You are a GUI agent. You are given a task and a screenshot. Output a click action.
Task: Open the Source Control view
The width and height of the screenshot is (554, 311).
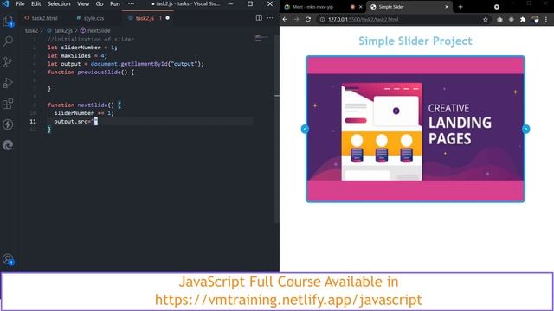pos(8,62)
